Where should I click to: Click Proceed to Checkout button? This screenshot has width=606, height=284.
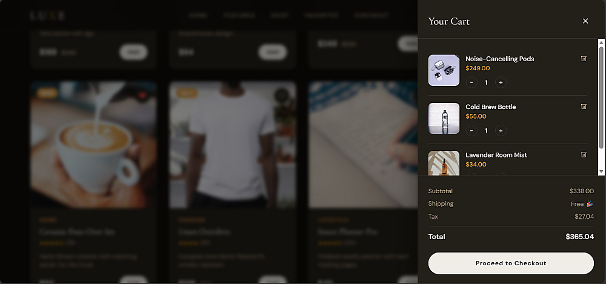(x=511, y=263)
